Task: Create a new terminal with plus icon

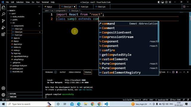Action: pyautogui.click(x=168, y=72)
